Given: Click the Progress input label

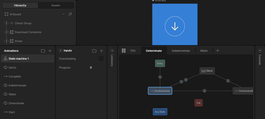Looking at the screenshot, I should tap(65, 68).
